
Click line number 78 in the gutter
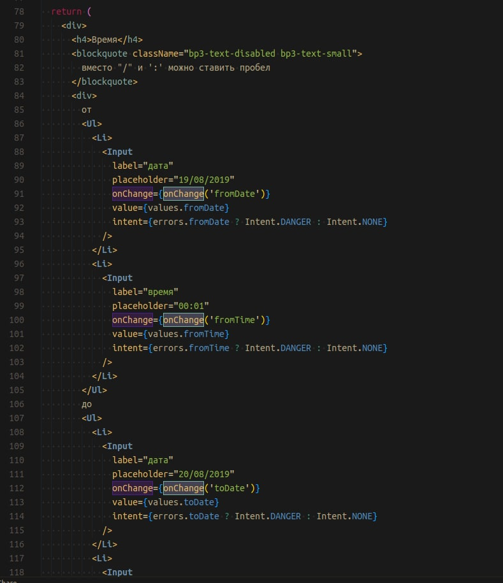19,11
